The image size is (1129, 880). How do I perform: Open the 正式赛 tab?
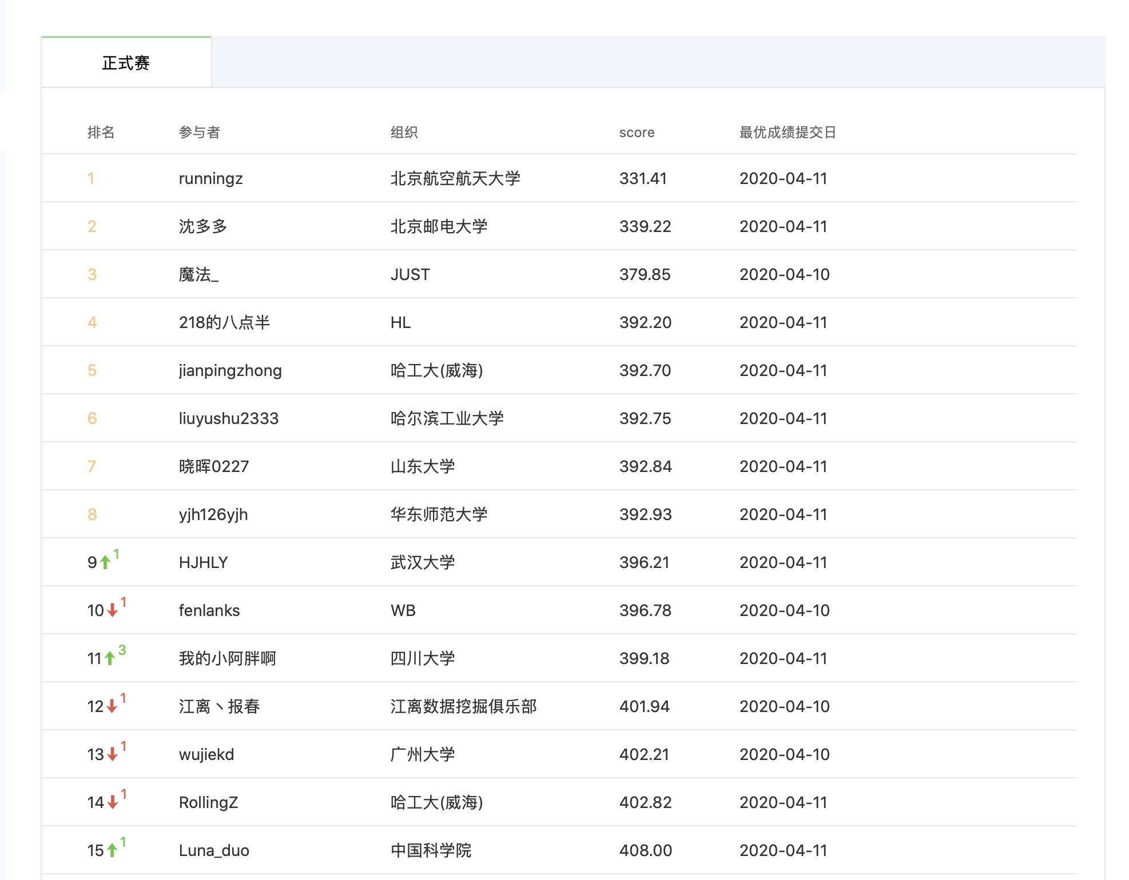coord(126,62)
